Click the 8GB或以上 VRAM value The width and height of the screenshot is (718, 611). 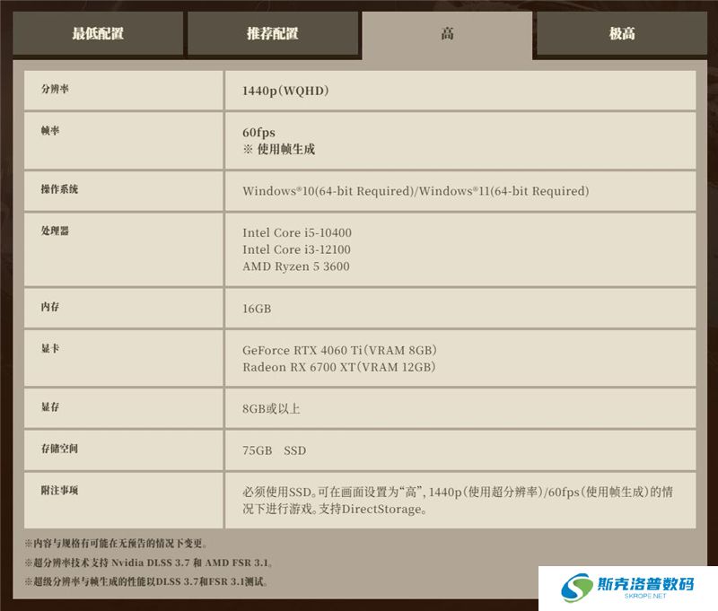click(271, 409)
